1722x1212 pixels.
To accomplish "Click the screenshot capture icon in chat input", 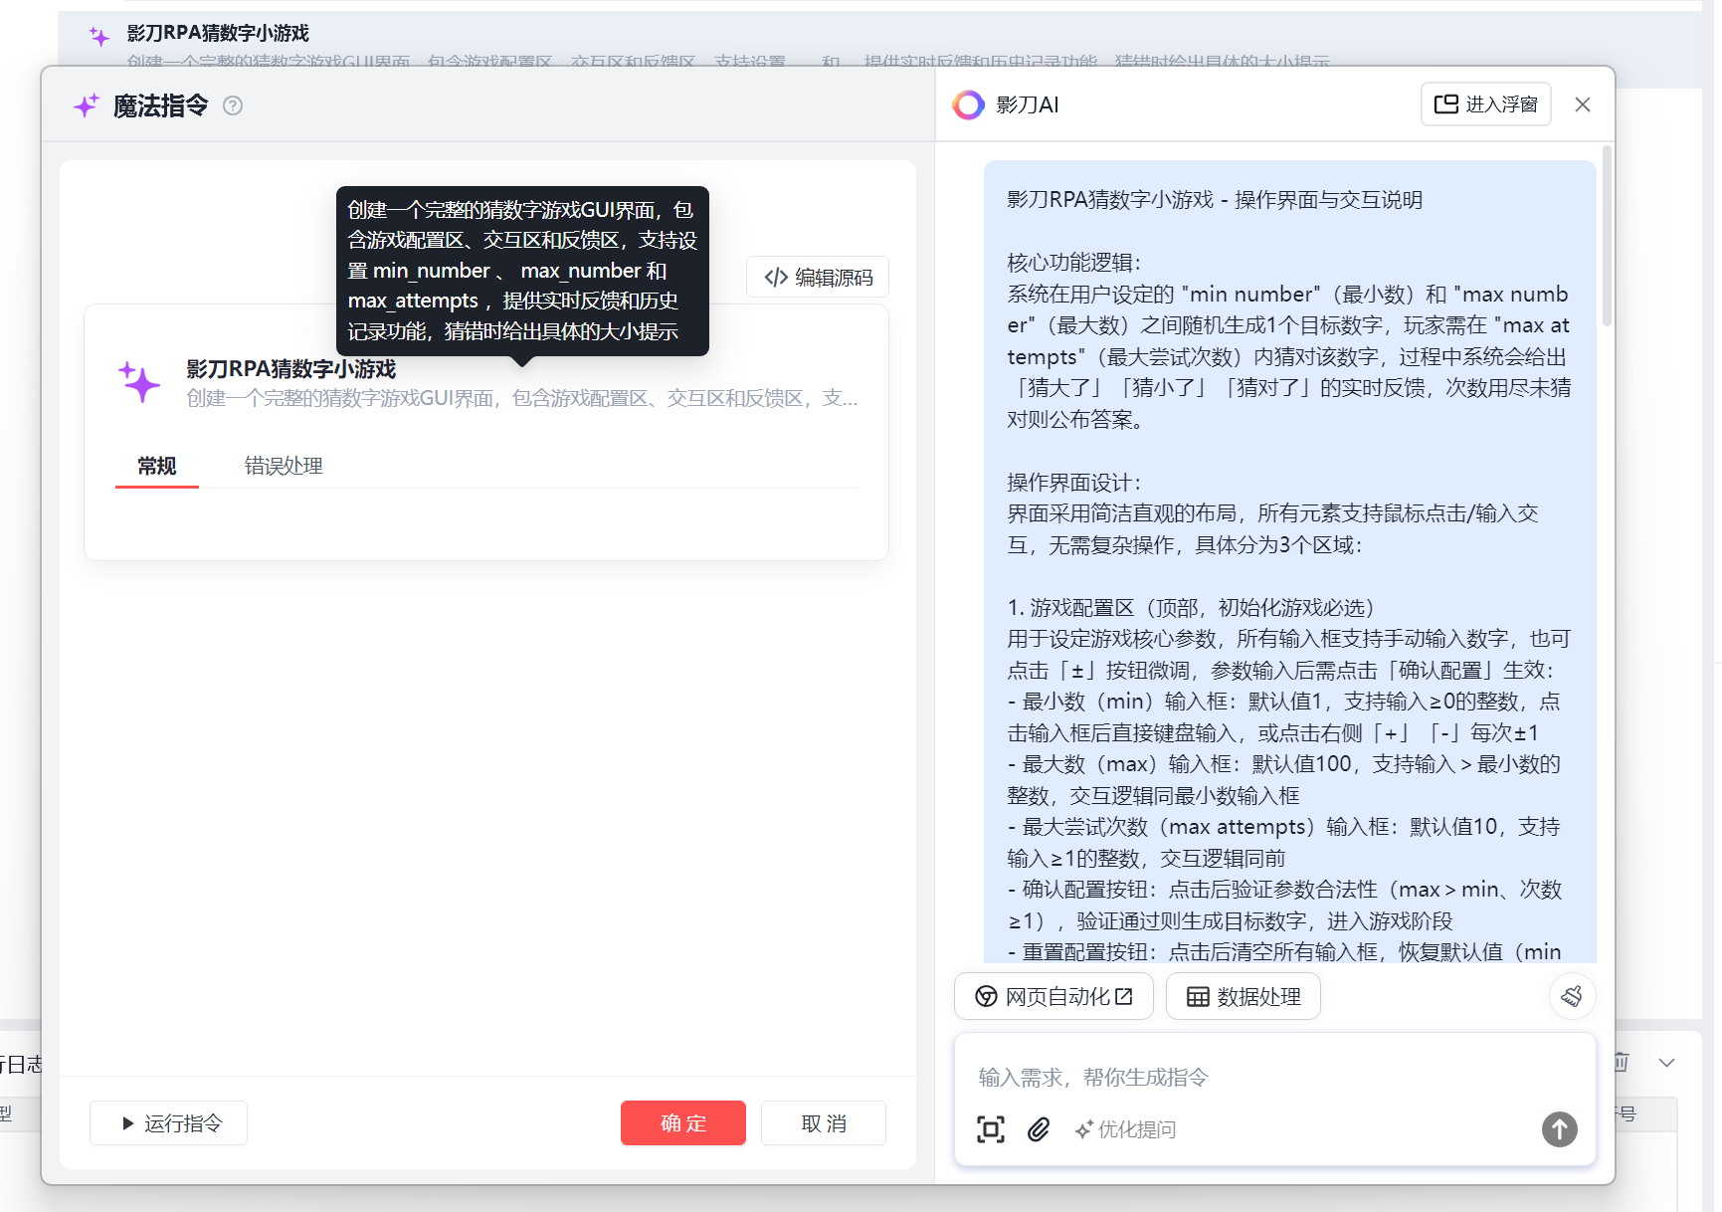I will pyautogui.click(x=990, y=1129).
